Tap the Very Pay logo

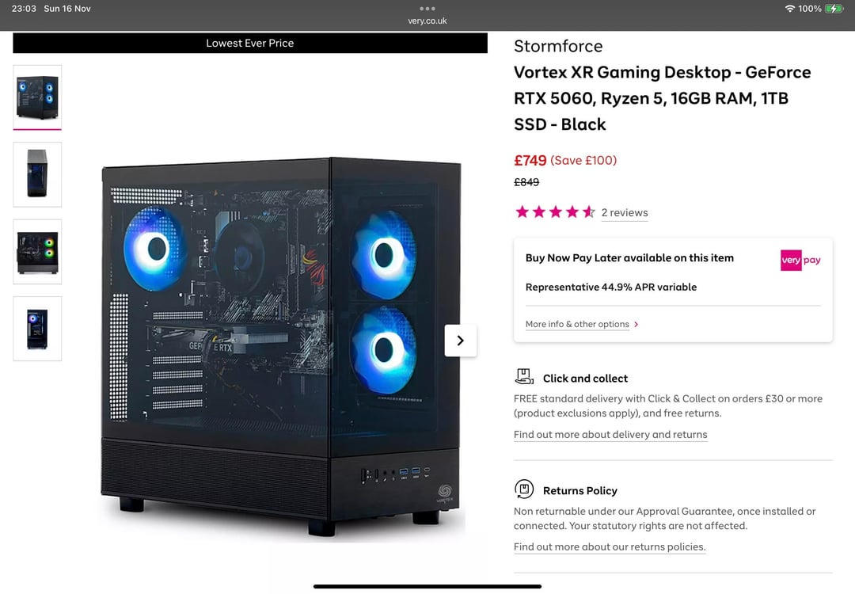coord(800,261)
